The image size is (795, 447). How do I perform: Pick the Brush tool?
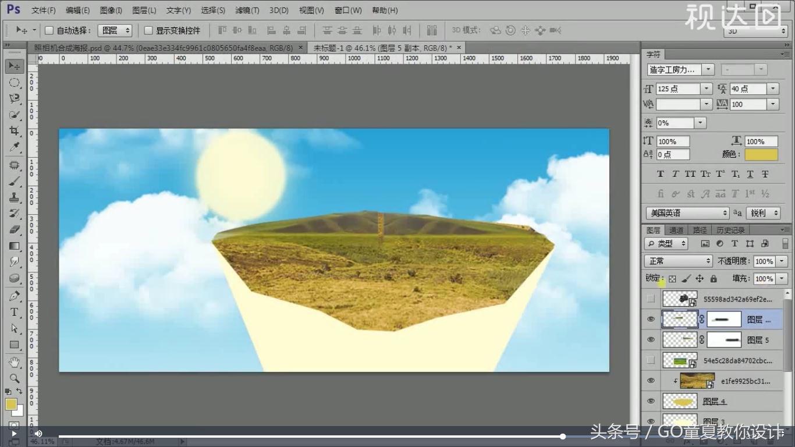[13, 180]
